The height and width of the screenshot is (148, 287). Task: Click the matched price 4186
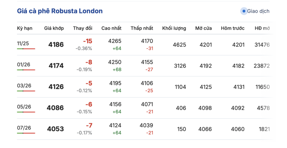(56, 45)
